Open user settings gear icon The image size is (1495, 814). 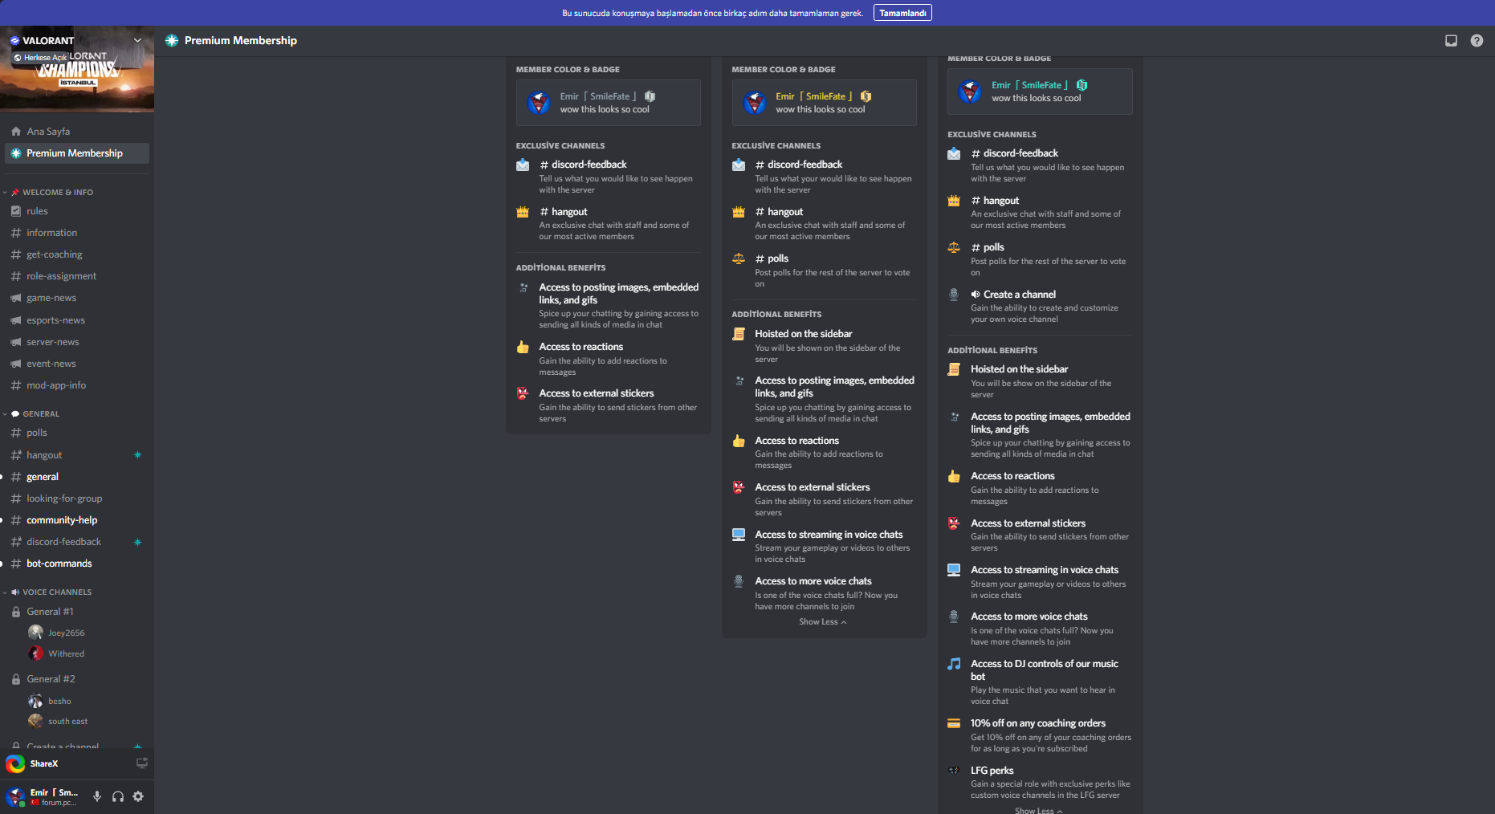pos(138,796)
